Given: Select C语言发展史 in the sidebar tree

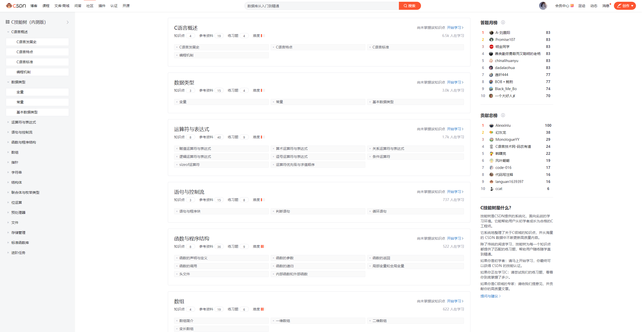Looking at the screenshot, I should click(x=37, y=42).
